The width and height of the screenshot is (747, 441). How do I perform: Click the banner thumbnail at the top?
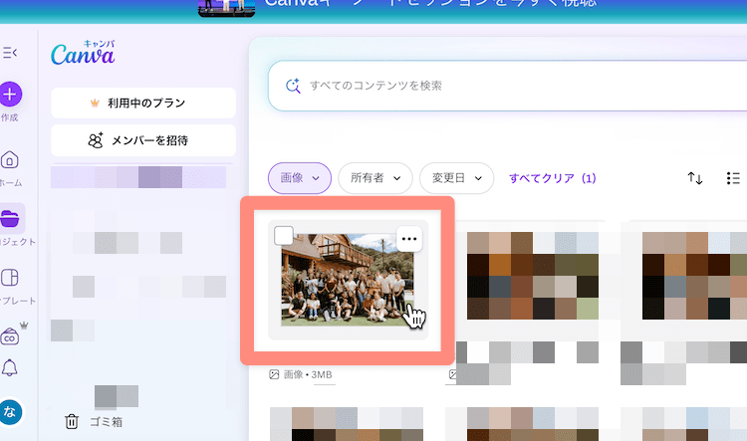(227, 8)
